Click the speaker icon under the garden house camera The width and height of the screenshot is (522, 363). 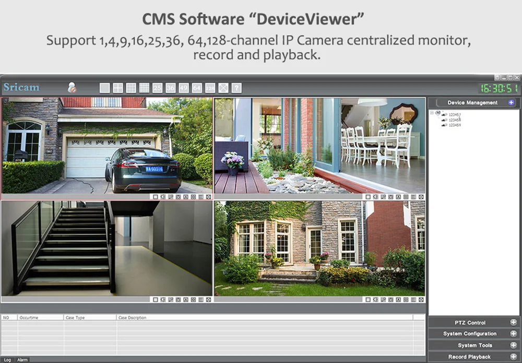(x=375, y=300)
